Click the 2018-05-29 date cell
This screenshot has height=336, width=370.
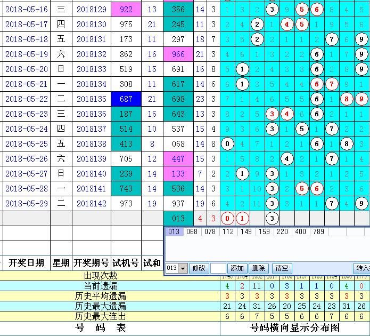26,204
